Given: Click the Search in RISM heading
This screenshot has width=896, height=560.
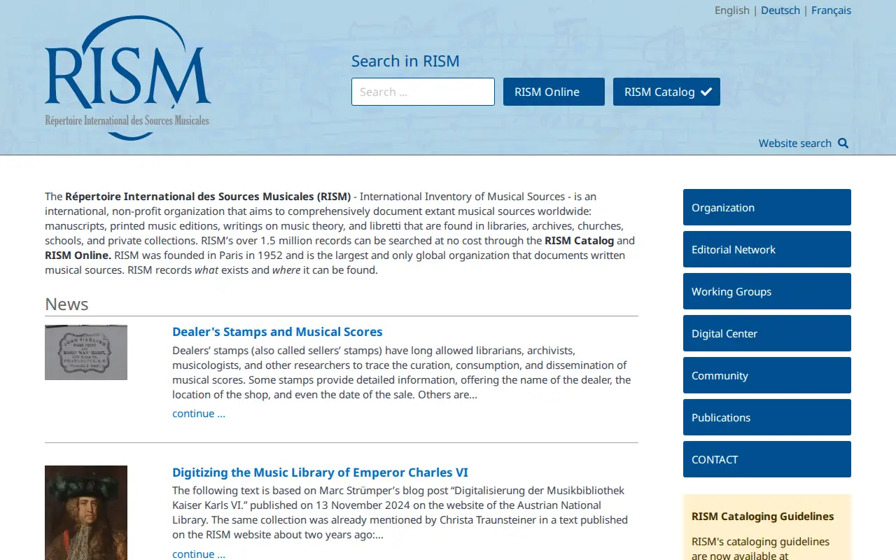Looking at the screenshot, I should pos(405,61).
